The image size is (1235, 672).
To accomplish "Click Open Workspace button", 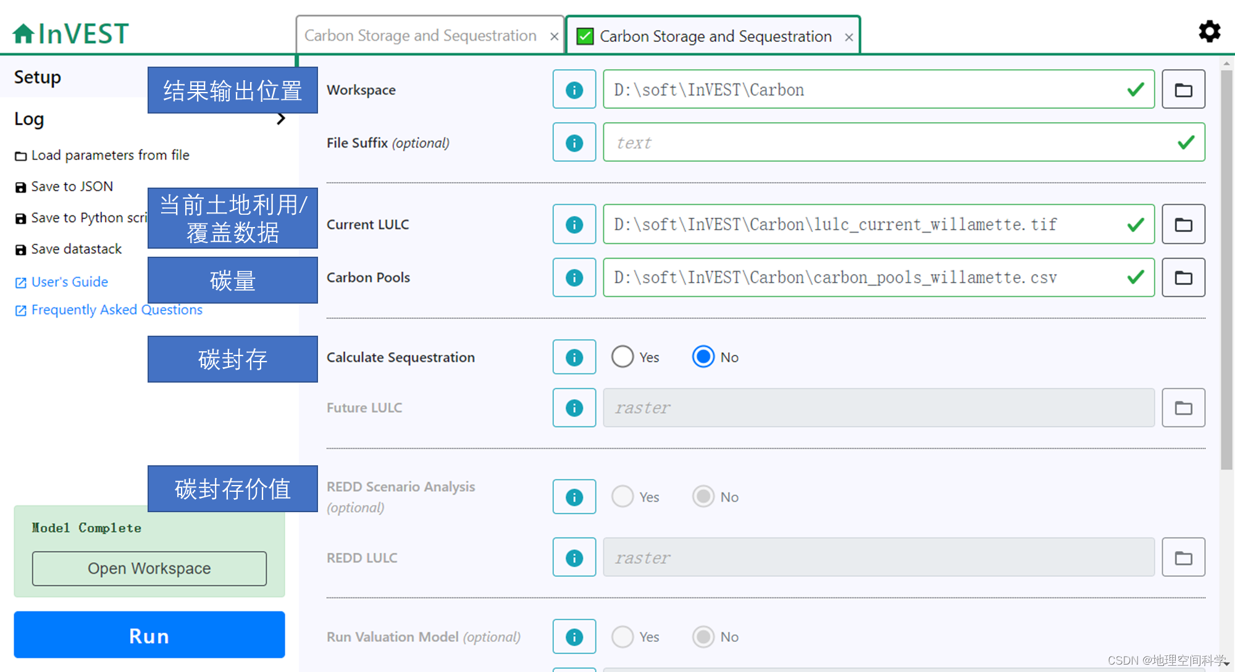I will [x=149, y=568].
